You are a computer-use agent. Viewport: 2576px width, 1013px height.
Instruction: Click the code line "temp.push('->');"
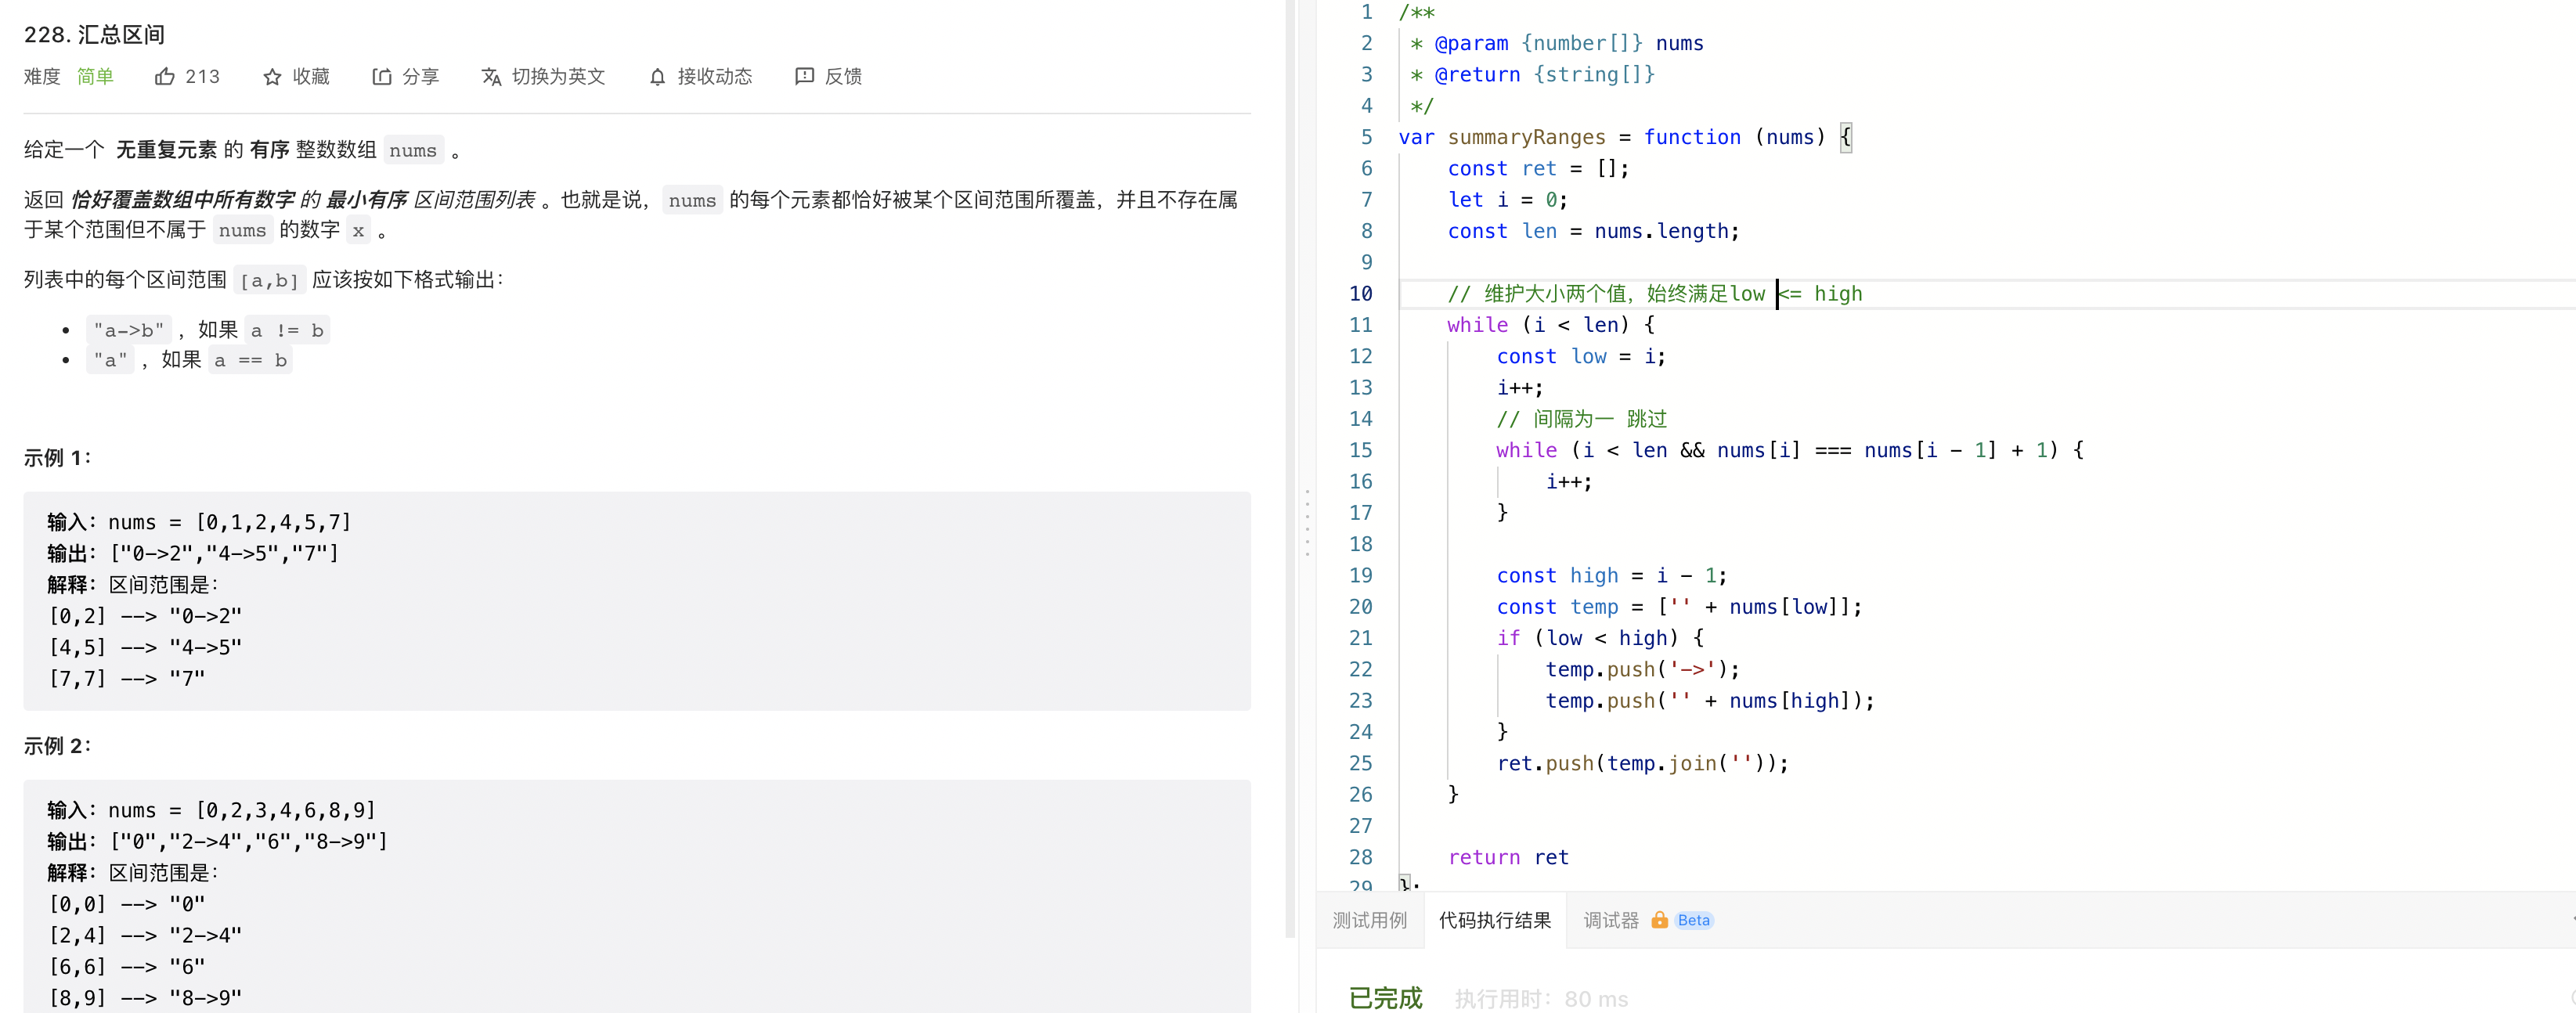point(1642,669)
